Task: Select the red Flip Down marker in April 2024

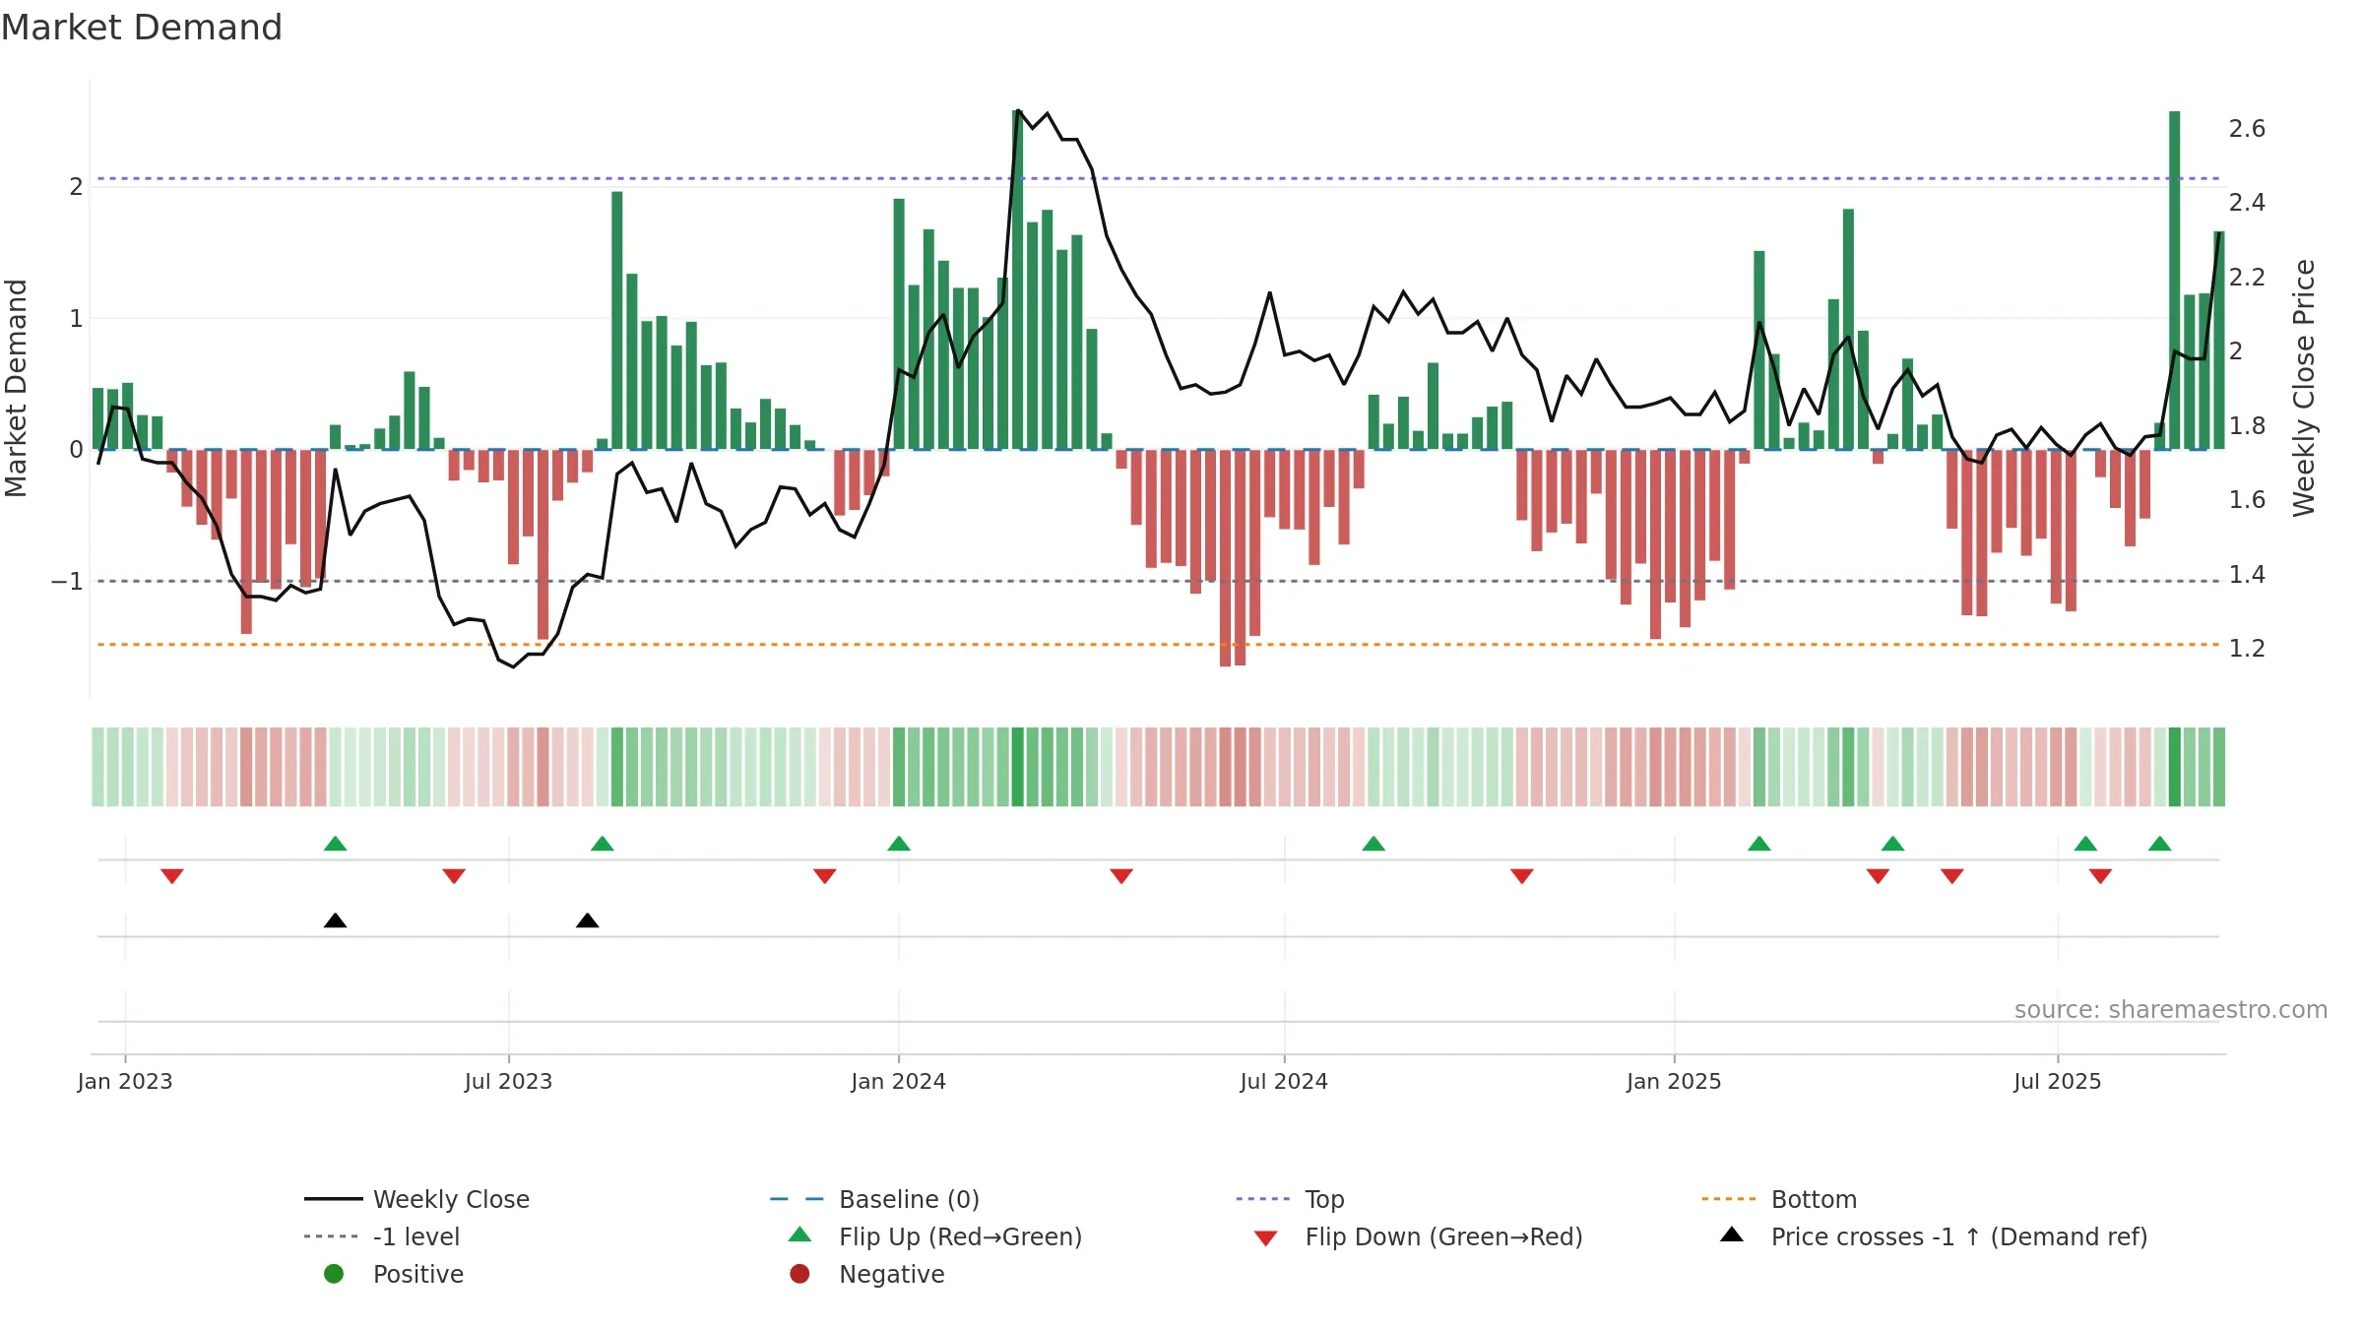Action: pyautogui.click(x=1121, y=876)
